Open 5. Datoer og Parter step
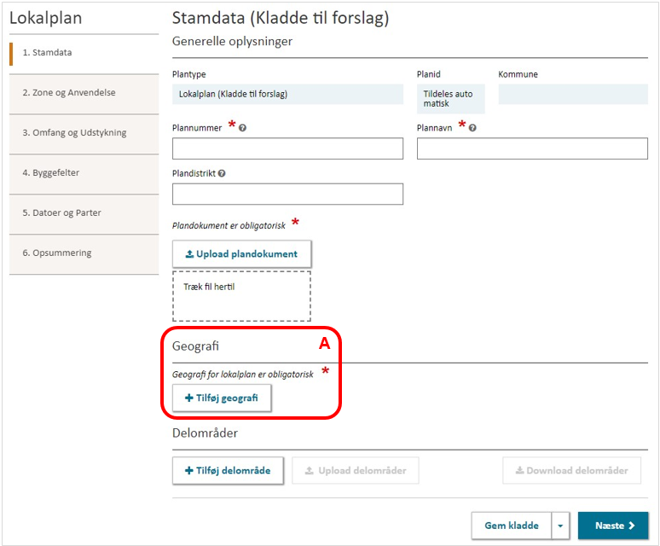Image resolution: width=660 pixels, height=546 pixels. tap(84, 212)
